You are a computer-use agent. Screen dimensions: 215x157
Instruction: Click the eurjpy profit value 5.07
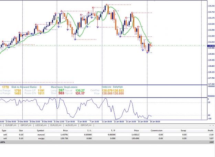point(212,138)
